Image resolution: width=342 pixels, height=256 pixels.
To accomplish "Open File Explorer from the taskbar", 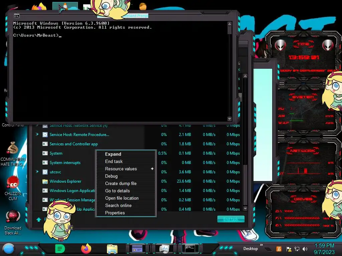I will point(112,249).
